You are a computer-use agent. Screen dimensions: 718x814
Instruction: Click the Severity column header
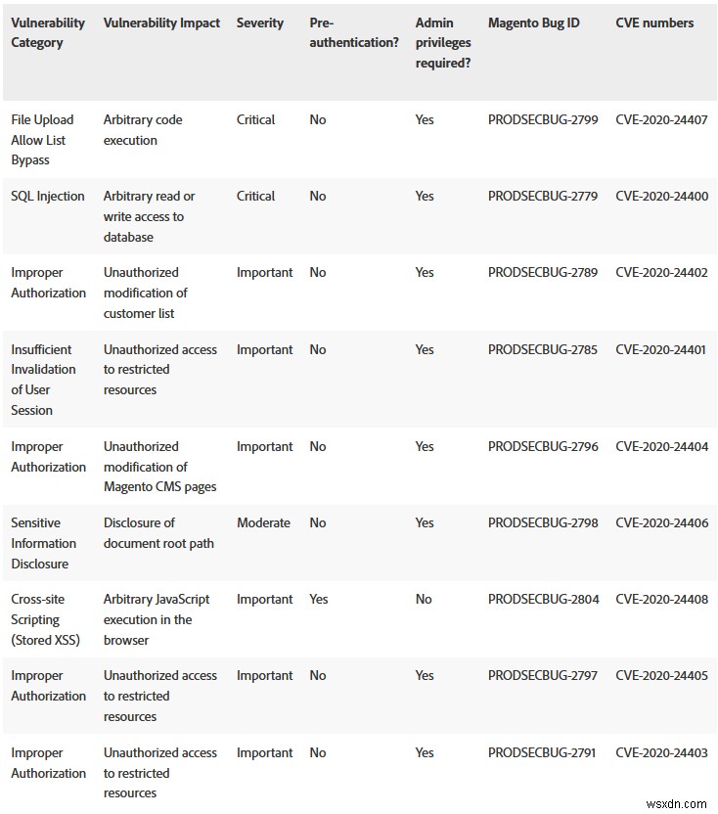tap(259, 23)
